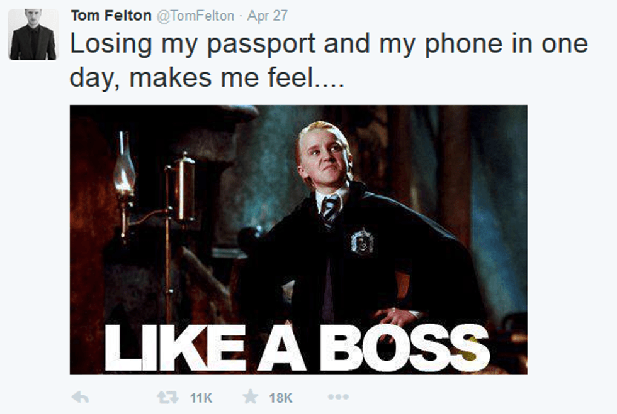Open the three-dot more options icon
Image resolution: width=617 pixels, height=414 pixels.
tap(338, 397)
